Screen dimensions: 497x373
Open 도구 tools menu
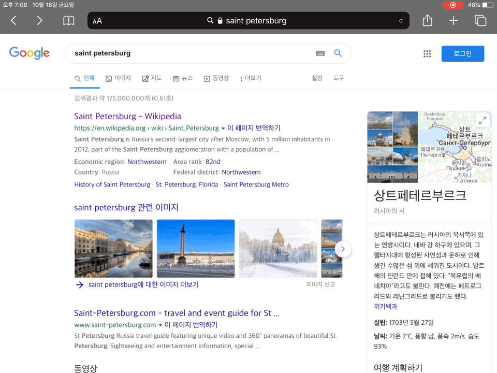point(338,78)
